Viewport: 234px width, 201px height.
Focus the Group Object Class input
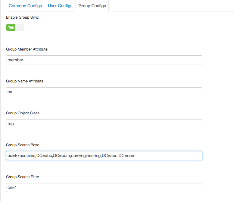(104, 124)
